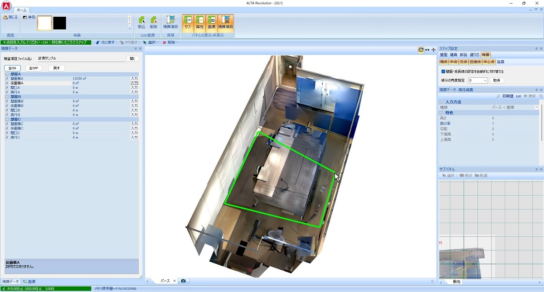Click the 削除 icon in GLB/画像 group

154,23
